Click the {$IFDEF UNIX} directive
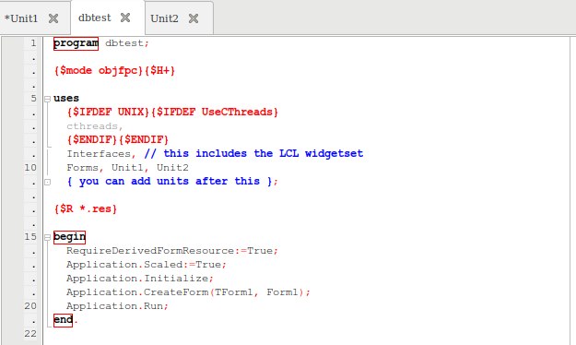 pos(109,113)
